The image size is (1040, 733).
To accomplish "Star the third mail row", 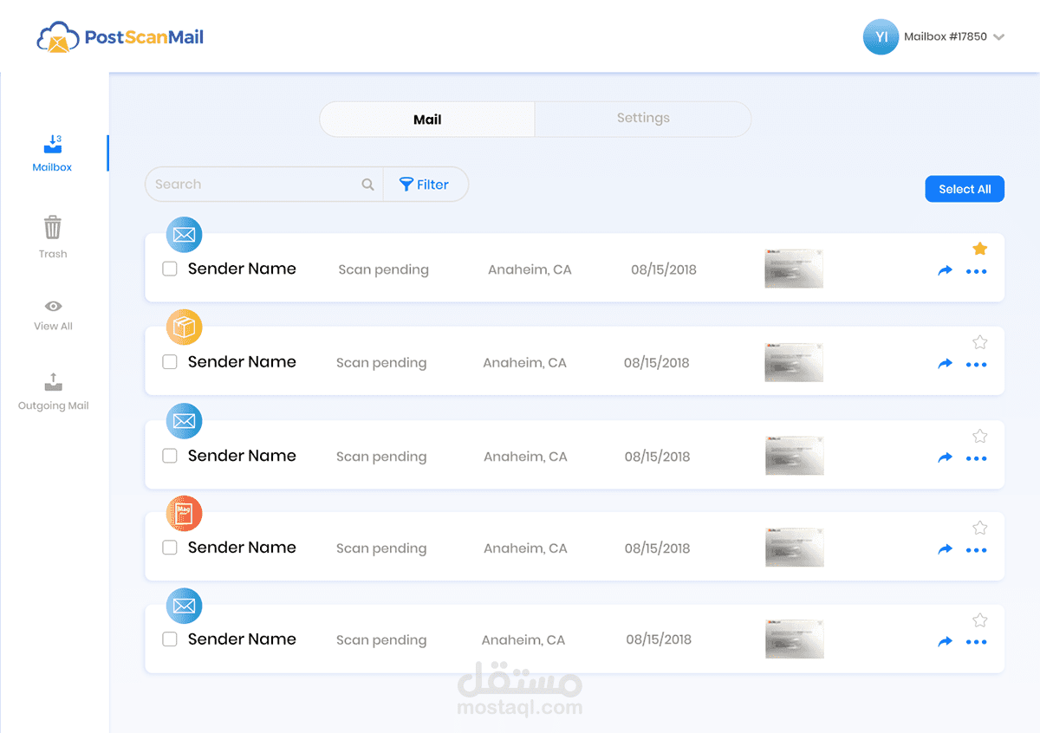I will (x=980, y=436).
